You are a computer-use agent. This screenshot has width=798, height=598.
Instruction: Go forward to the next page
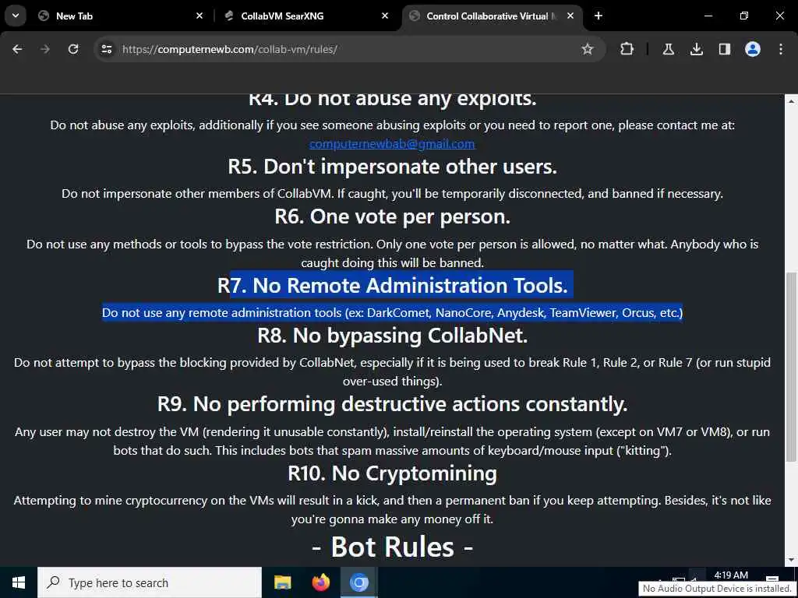[45, 49]
